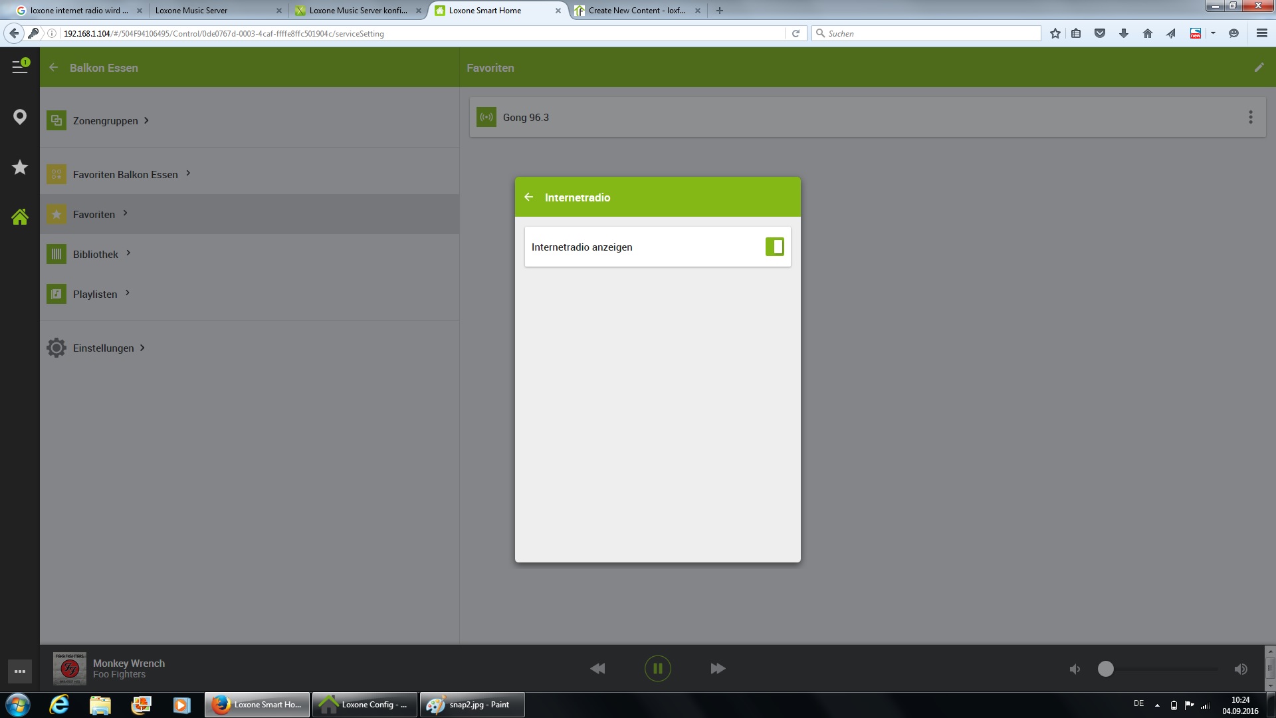This screenshot has width=1276, height=718.
Task: Click the volume slider handle
Action: (1105, 669)
